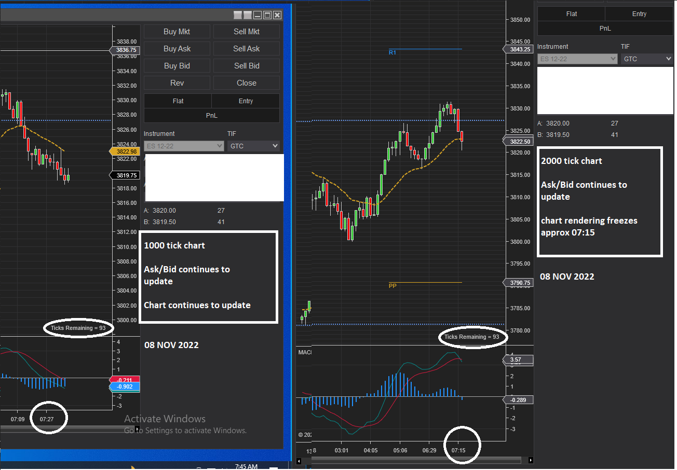
Task: Place order with Buy Ask
Action: [x=177, y=49]
